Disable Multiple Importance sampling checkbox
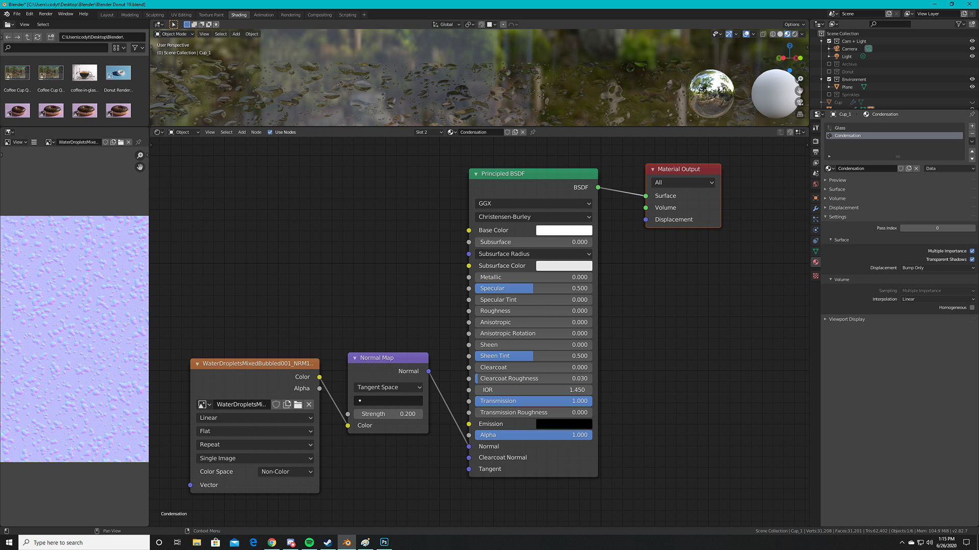The image size is (979, 550). tap(972, 251)
